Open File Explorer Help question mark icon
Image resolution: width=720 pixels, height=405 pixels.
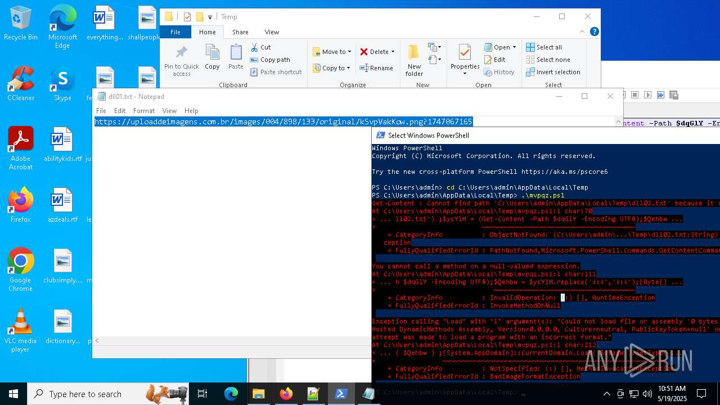coord(594,31)
